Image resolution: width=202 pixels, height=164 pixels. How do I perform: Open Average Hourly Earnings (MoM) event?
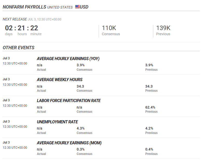69,143
